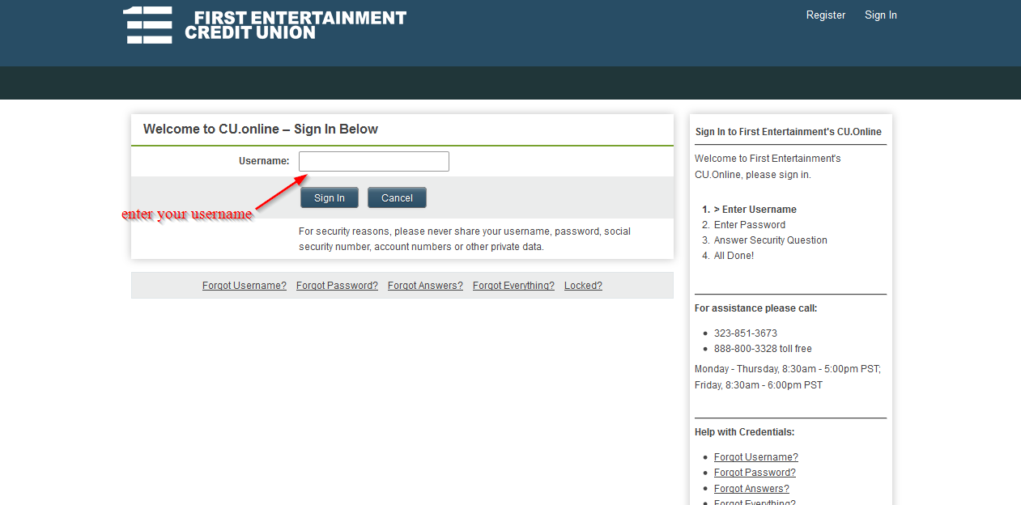Screen dimensions: 1021x505
Task: Click the security reasons notice text
Action: [465, 240]
